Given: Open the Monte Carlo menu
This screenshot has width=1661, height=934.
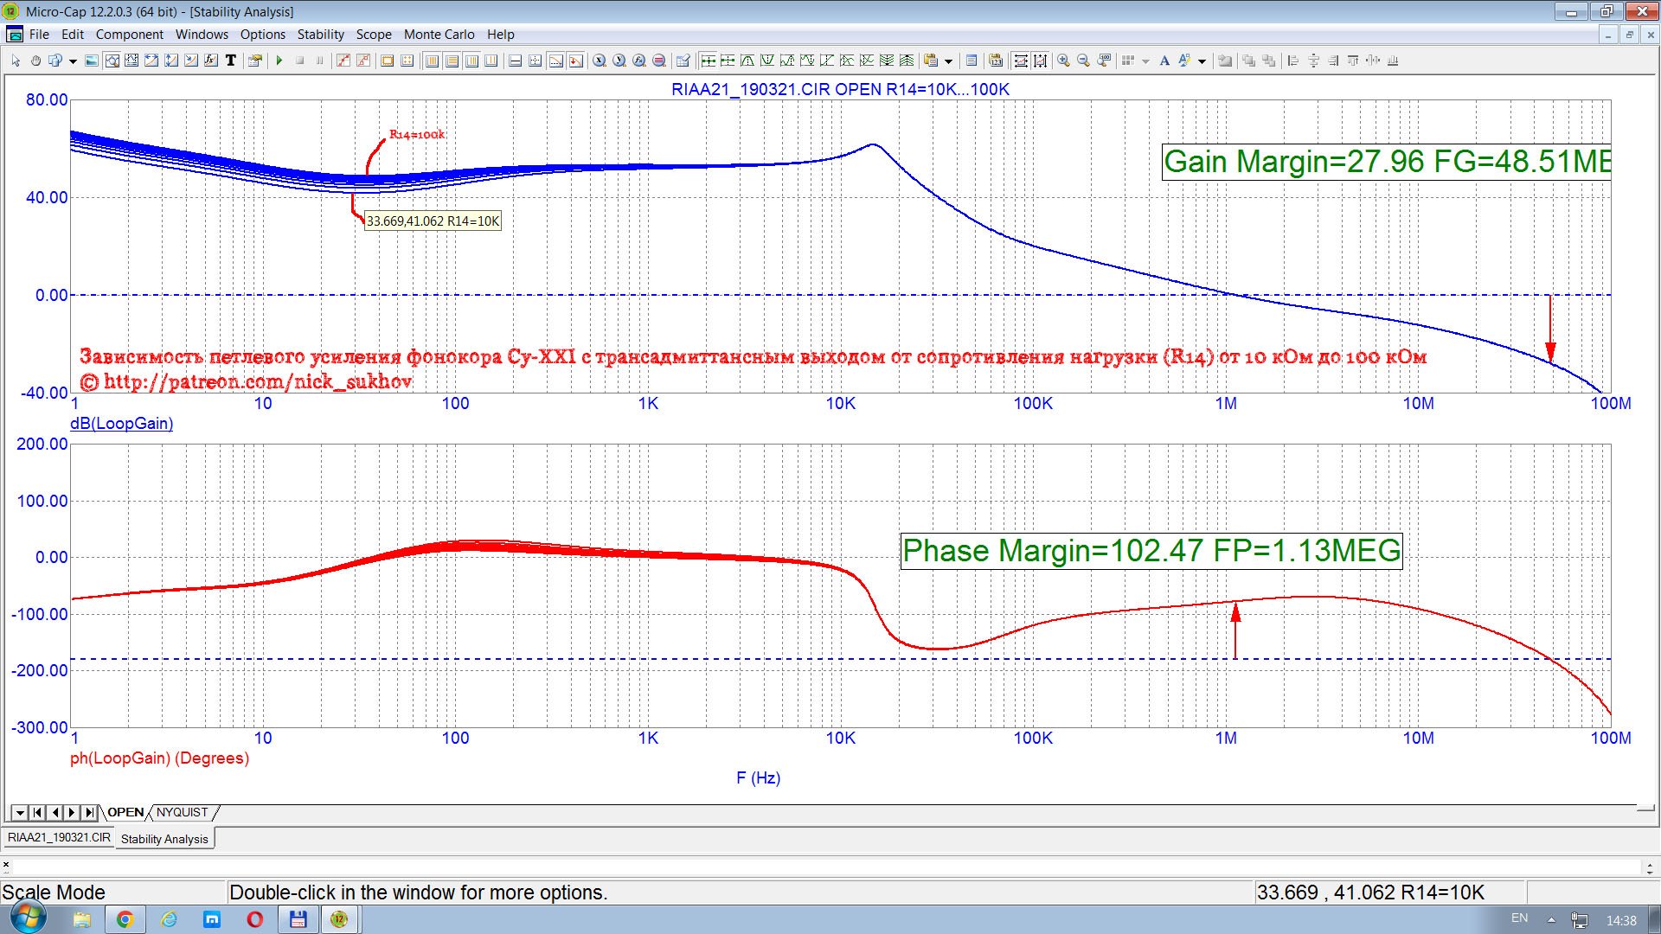Looking at the screenshot, I should pyautogui.click(x=439, y=35).
